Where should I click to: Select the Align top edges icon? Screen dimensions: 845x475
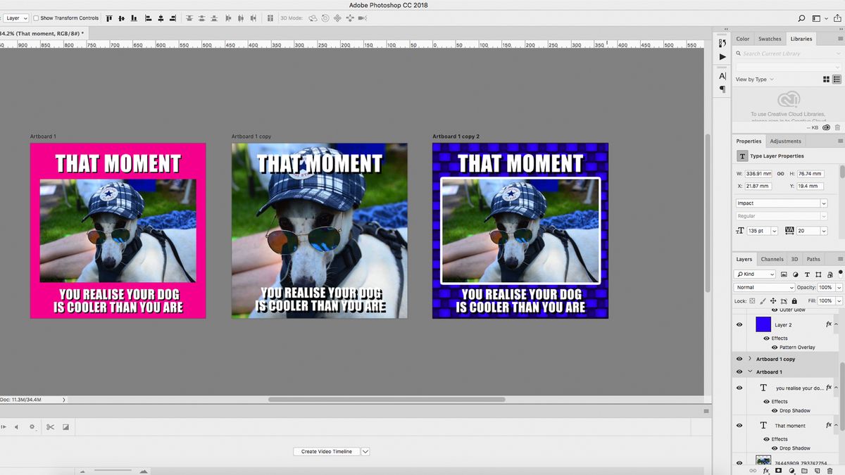click(x=109, y=18)
